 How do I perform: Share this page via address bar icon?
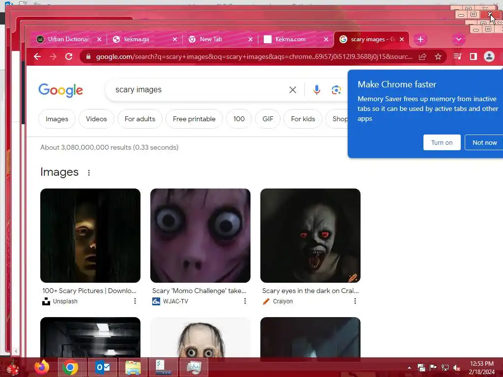[422, 57]
